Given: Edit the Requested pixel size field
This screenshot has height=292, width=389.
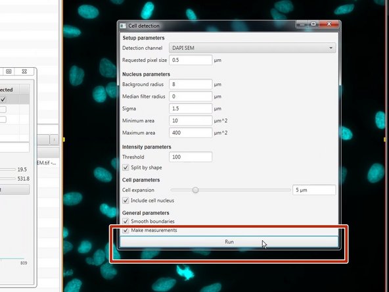Looking at the screenshot, I should (191, 60).
